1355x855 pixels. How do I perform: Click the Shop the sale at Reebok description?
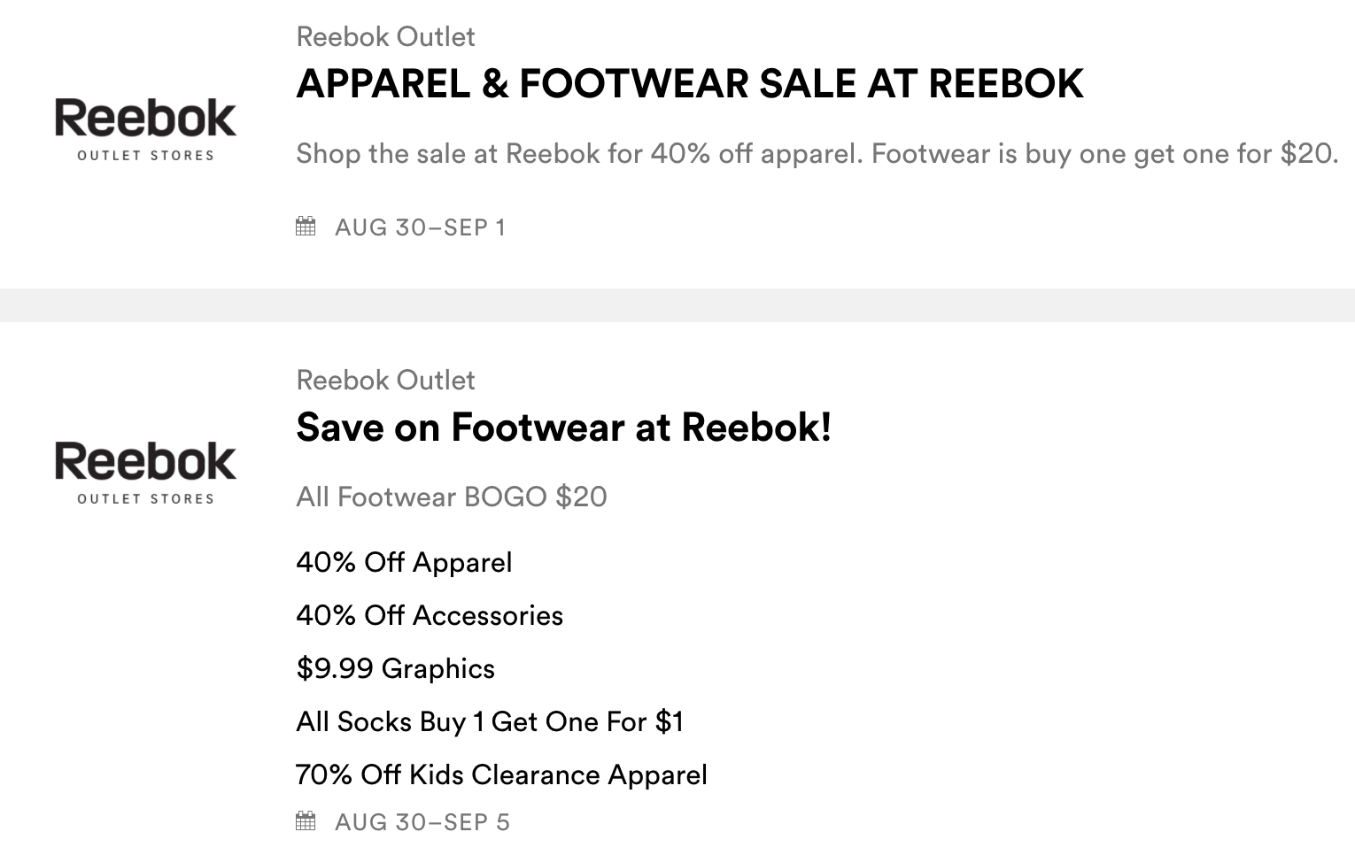tap(817, 154)
